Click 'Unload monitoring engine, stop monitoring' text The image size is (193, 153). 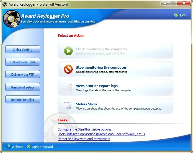click(x=102, y=72)
